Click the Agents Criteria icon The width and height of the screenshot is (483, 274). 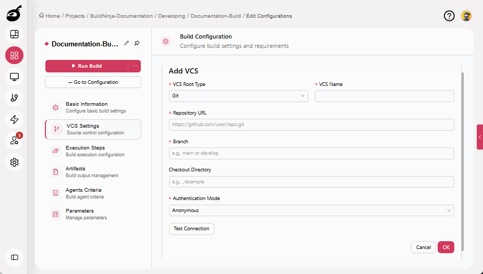click(56, 193)
